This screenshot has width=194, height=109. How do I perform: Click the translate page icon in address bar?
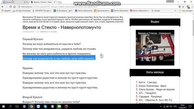pos(180,7)
